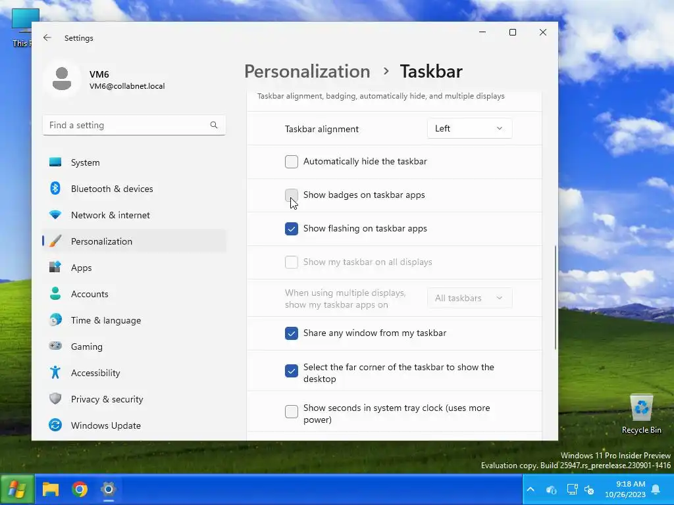674x505 pixels.
Task: Click the taskbar behaviors description text
Action: pos(381,96)
